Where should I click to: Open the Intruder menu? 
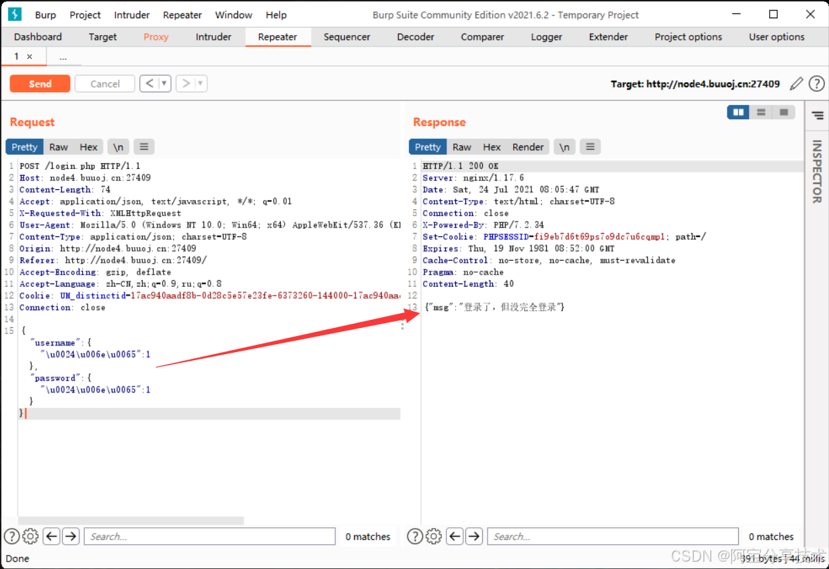pyautogui.click(x=132, y=15)
